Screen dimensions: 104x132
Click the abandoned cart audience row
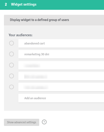click(61, 43)
